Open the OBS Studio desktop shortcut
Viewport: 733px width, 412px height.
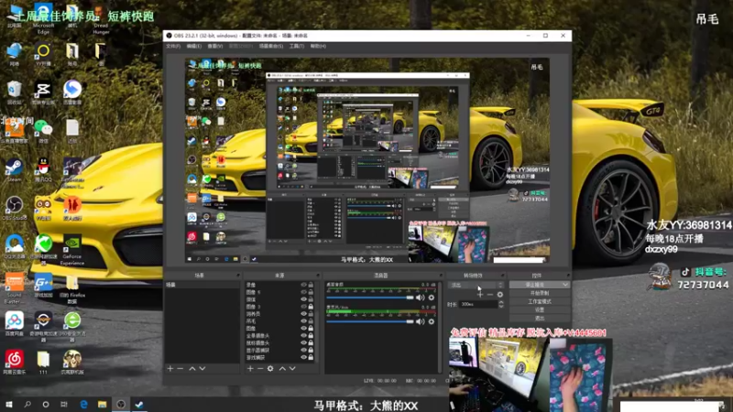click(15, 209)
